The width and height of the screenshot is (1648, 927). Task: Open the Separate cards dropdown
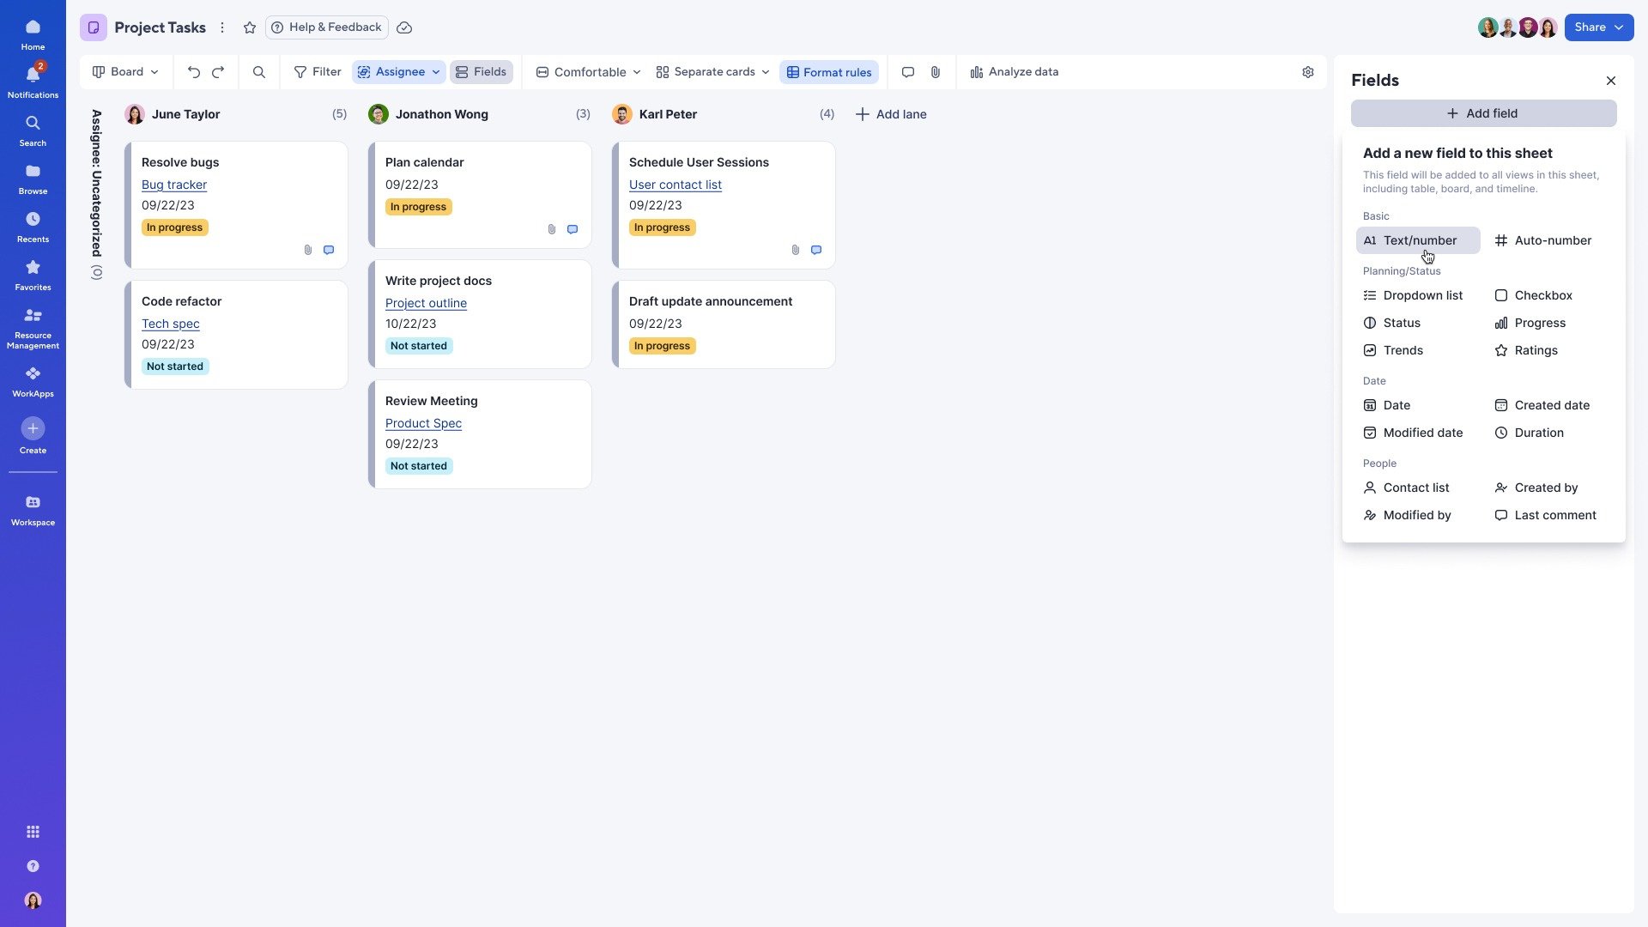tap(712, 72)
